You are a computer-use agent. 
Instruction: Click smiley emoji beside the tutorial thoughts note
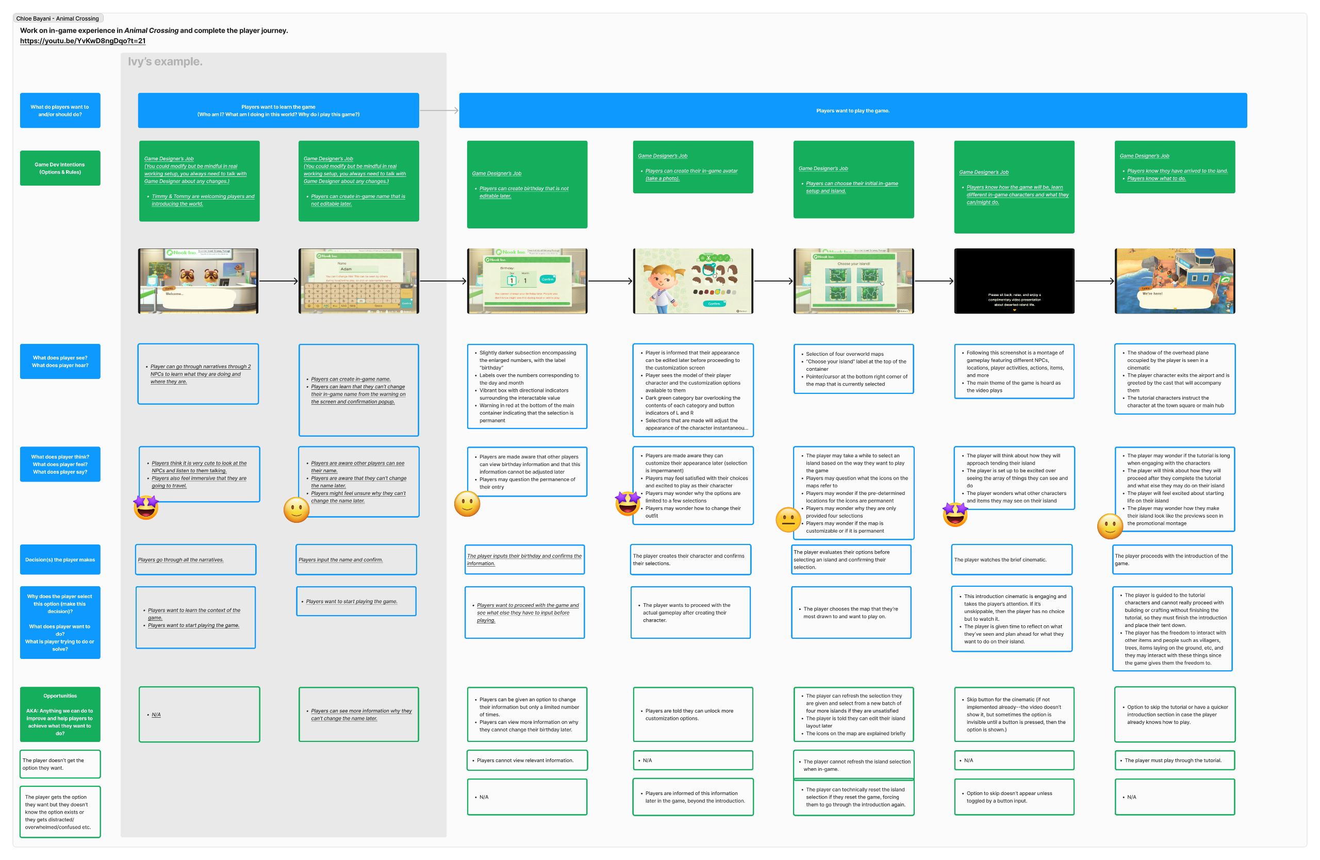(1110, 526)
